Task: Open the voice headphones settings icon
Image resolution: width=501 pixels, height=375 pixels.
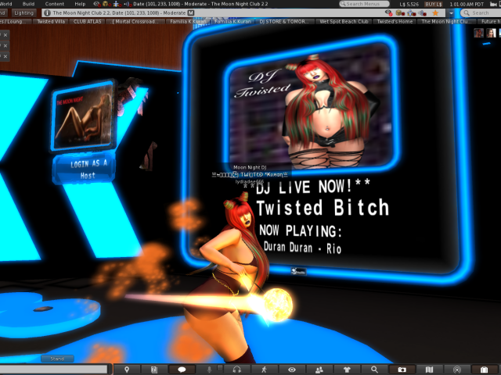Action: 236,369
